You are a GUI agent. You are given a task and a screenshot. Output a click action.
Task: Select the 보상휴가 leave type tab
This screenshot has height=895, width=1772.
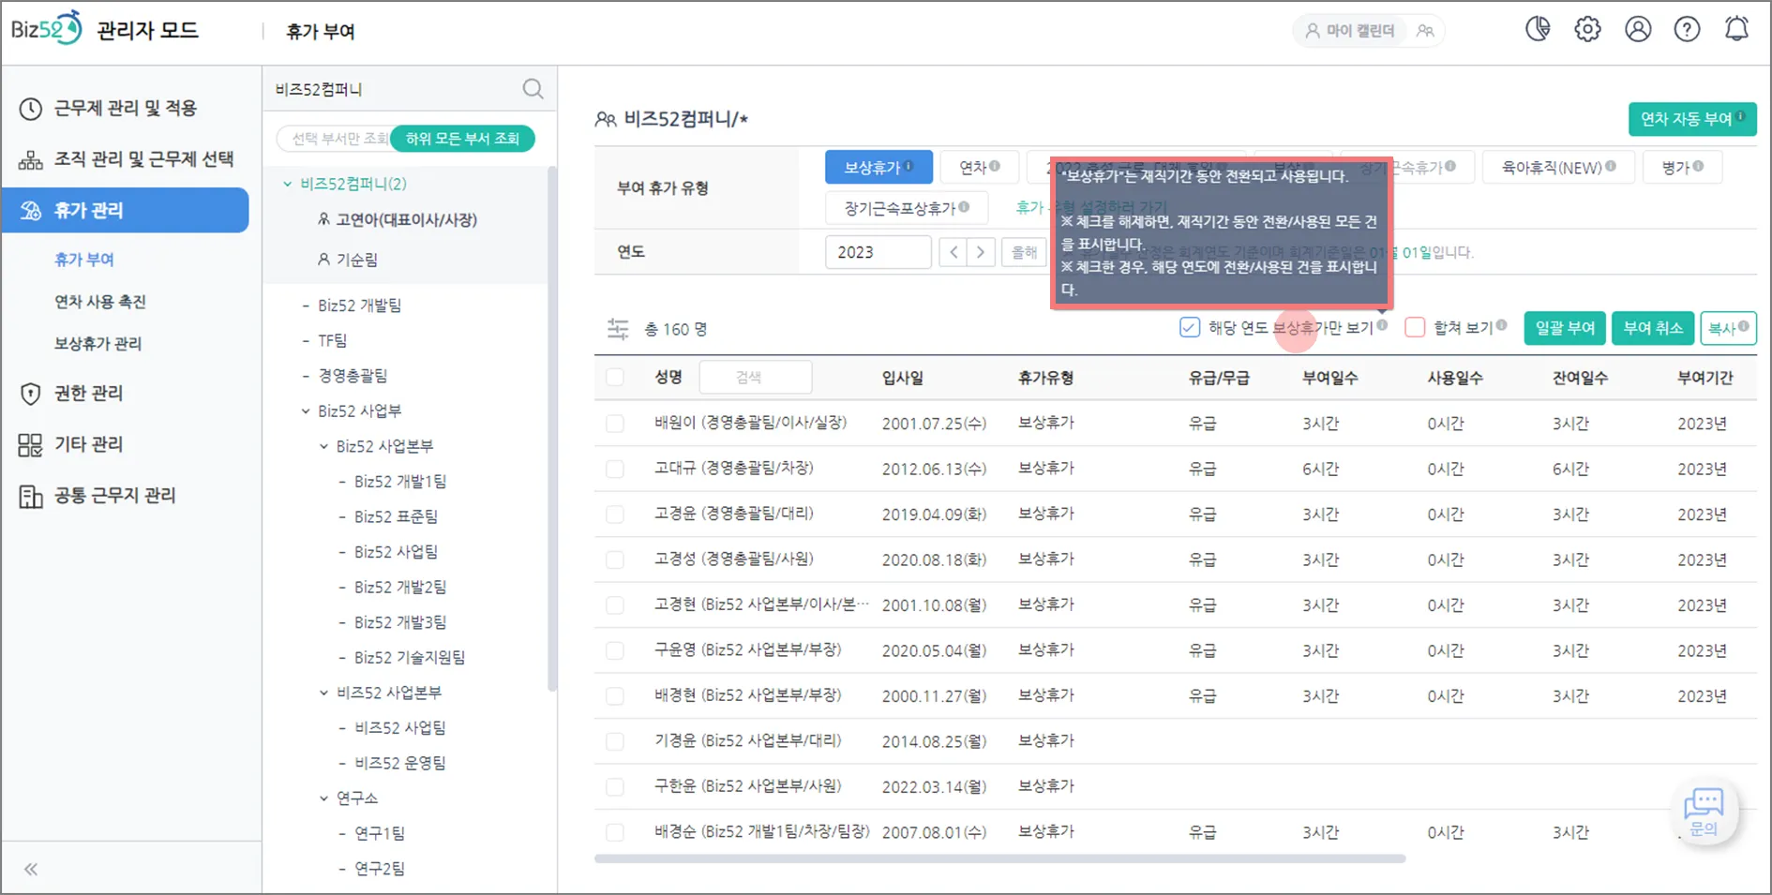coord(878,168)
